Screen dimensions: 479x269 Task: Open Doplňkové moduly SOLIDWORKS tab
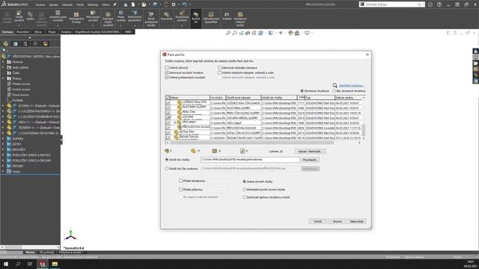pos(97,31)
